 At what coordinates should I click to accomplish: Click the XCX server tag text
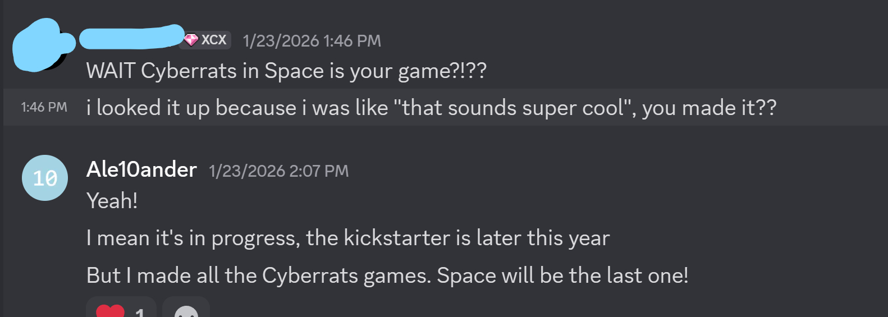[214, 40]
